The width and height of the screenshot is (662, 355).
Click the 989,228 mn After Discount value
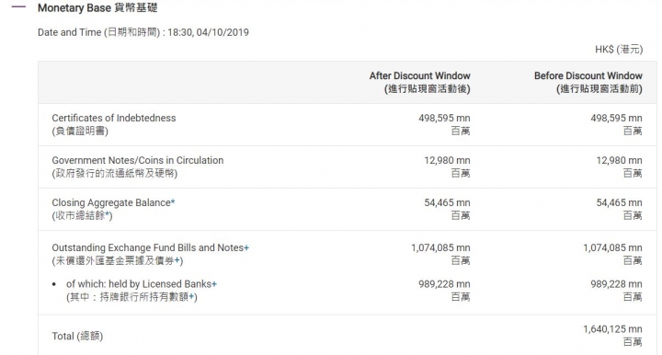click(x=444, y=284)
